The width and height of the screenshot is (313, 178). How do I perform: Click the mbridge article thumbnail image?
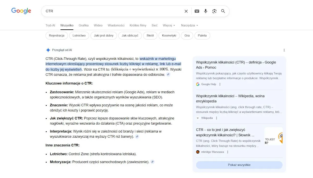(x=273, y=136)
